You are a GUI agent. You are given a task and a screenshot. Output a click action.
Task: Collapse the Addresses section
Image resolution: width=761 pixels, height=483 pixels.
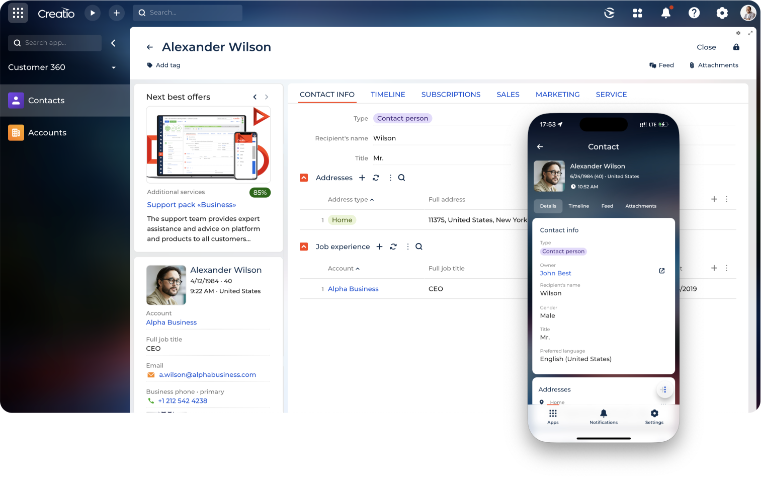pyautogui.click(x=304, y=178)
